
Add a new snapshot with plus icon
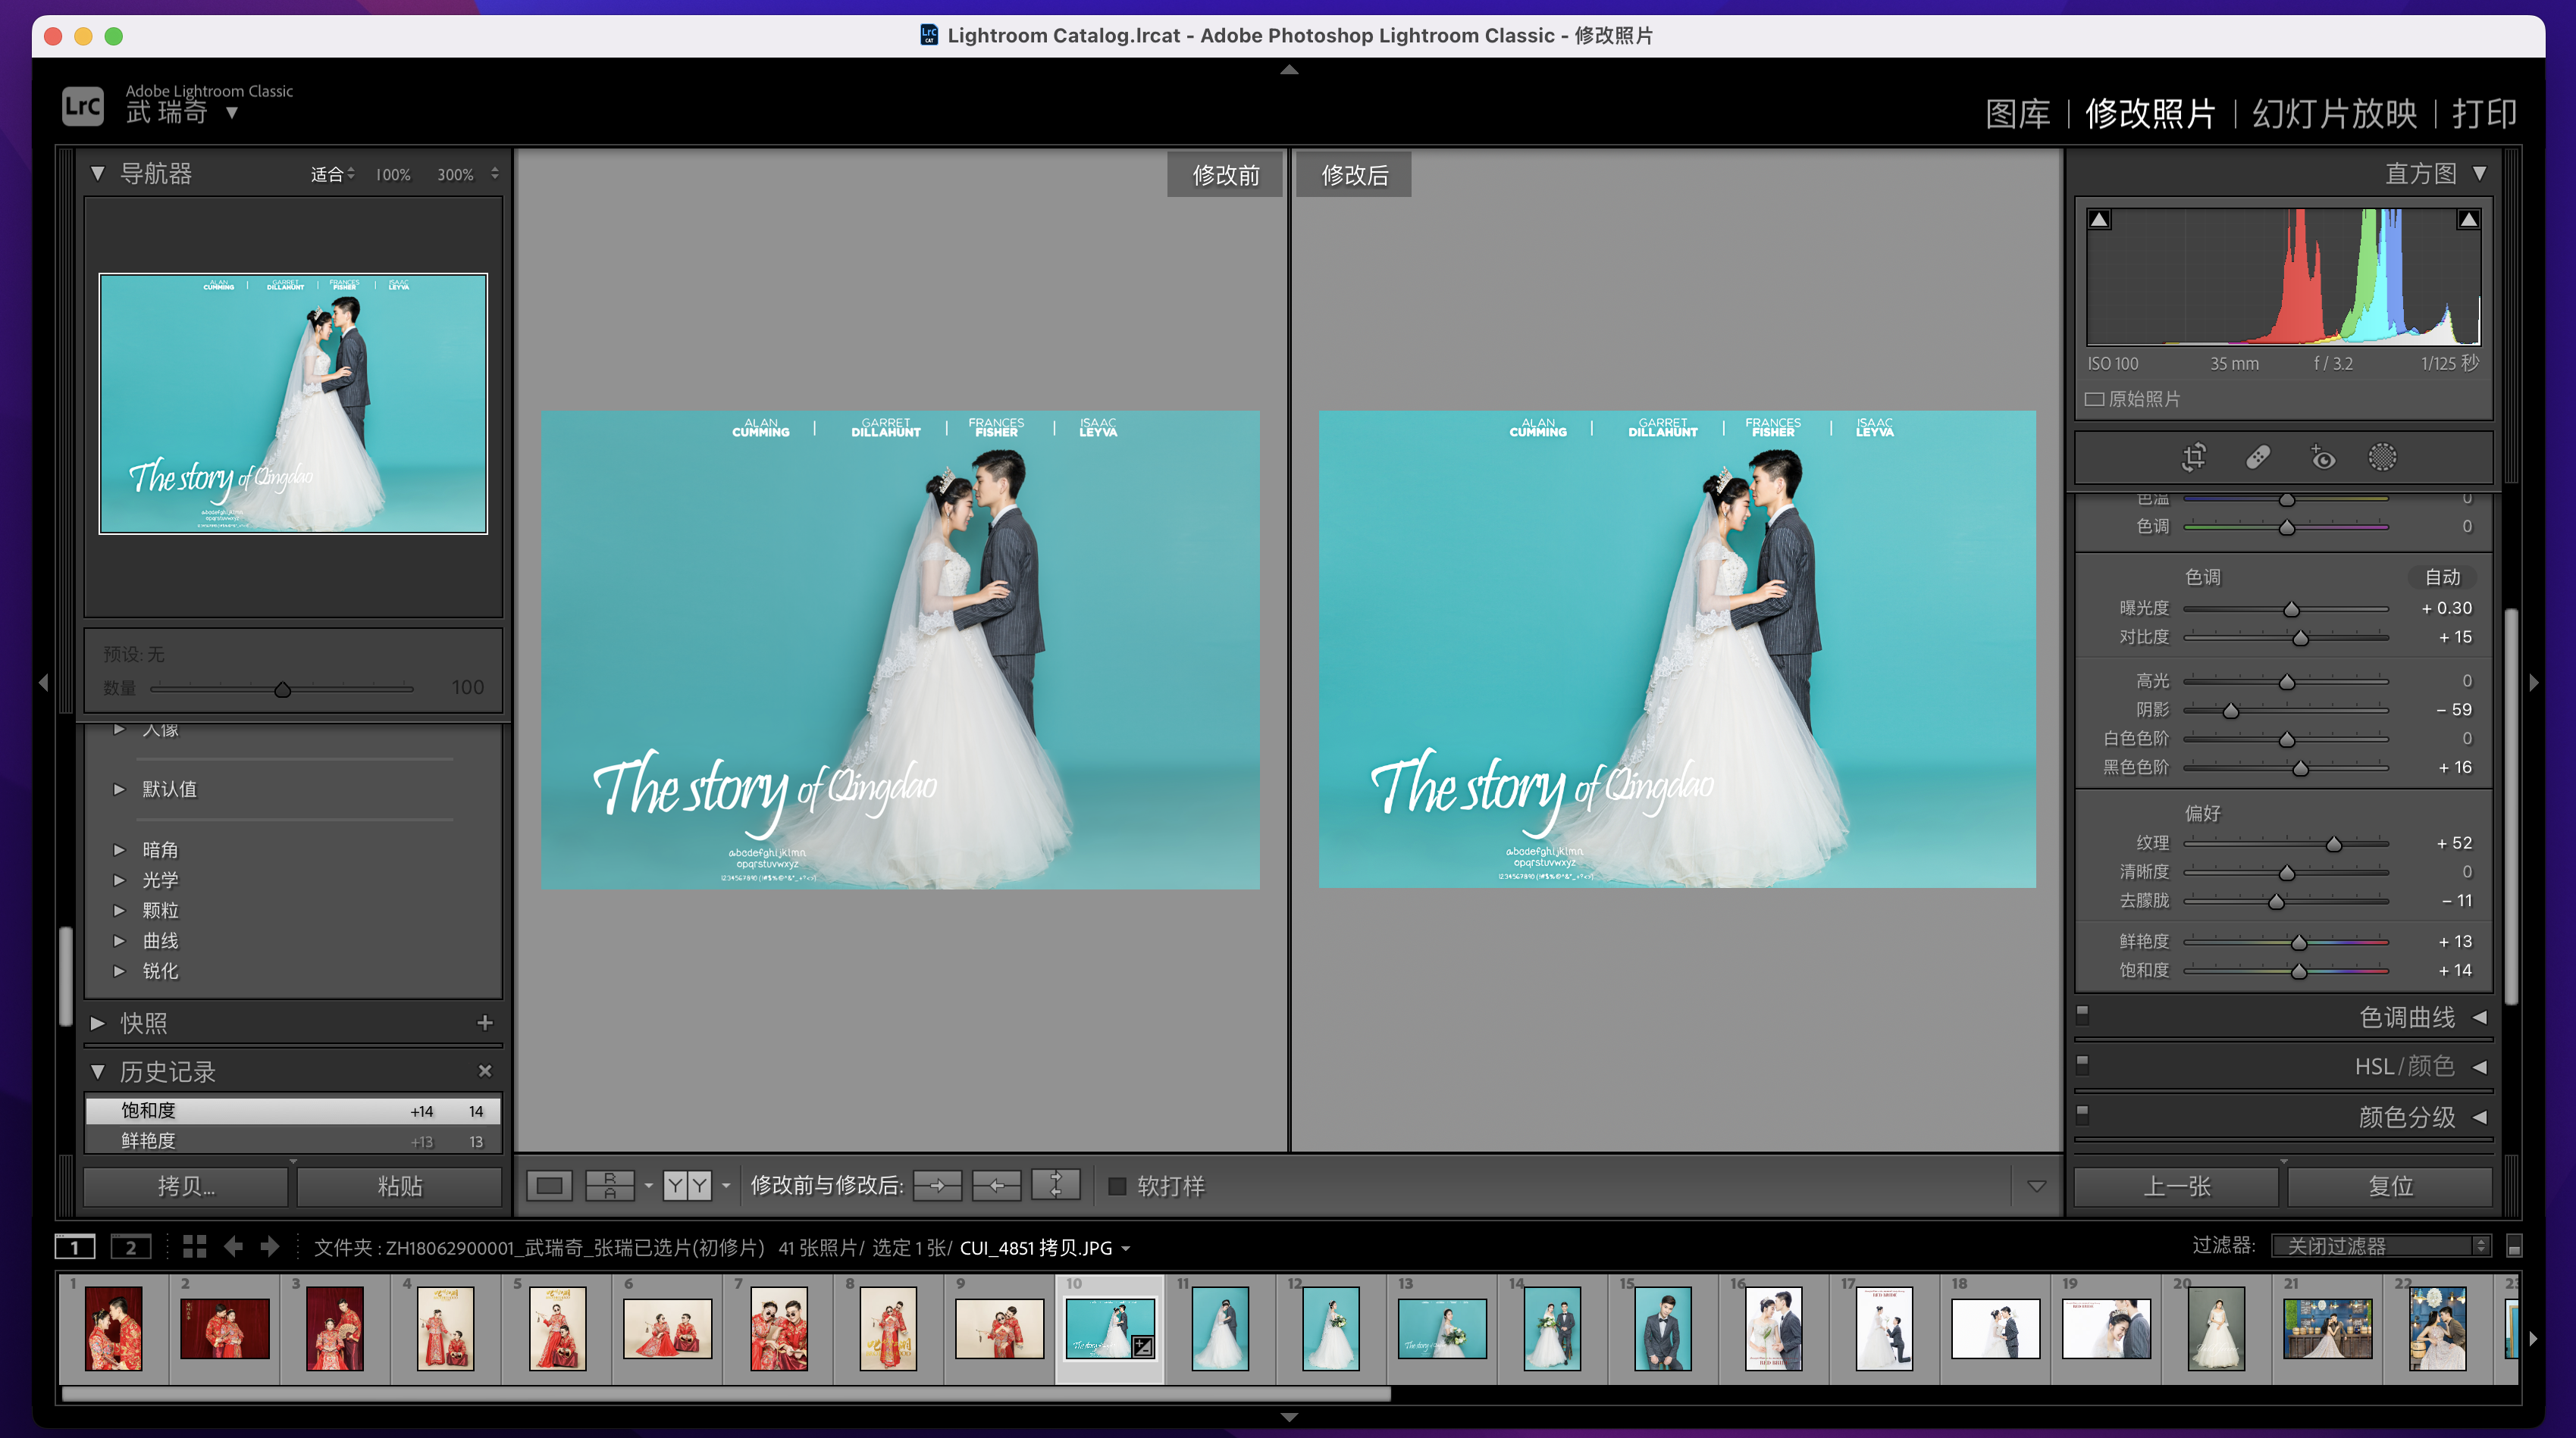pos(485,1022)
